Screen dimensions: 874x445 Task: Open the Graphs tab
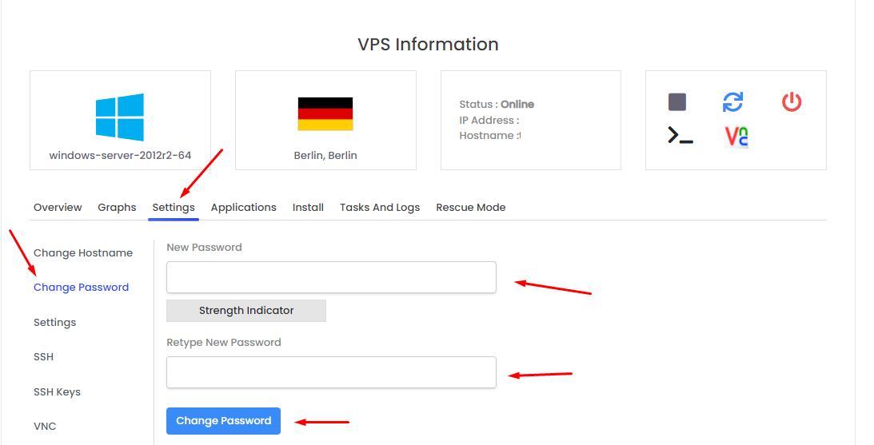coord(117,207)
